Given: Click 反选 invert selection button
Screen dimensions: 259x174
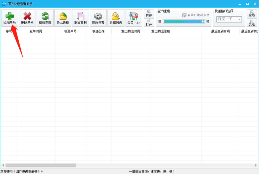Looking at the screenshot, I should pos(251,22).
